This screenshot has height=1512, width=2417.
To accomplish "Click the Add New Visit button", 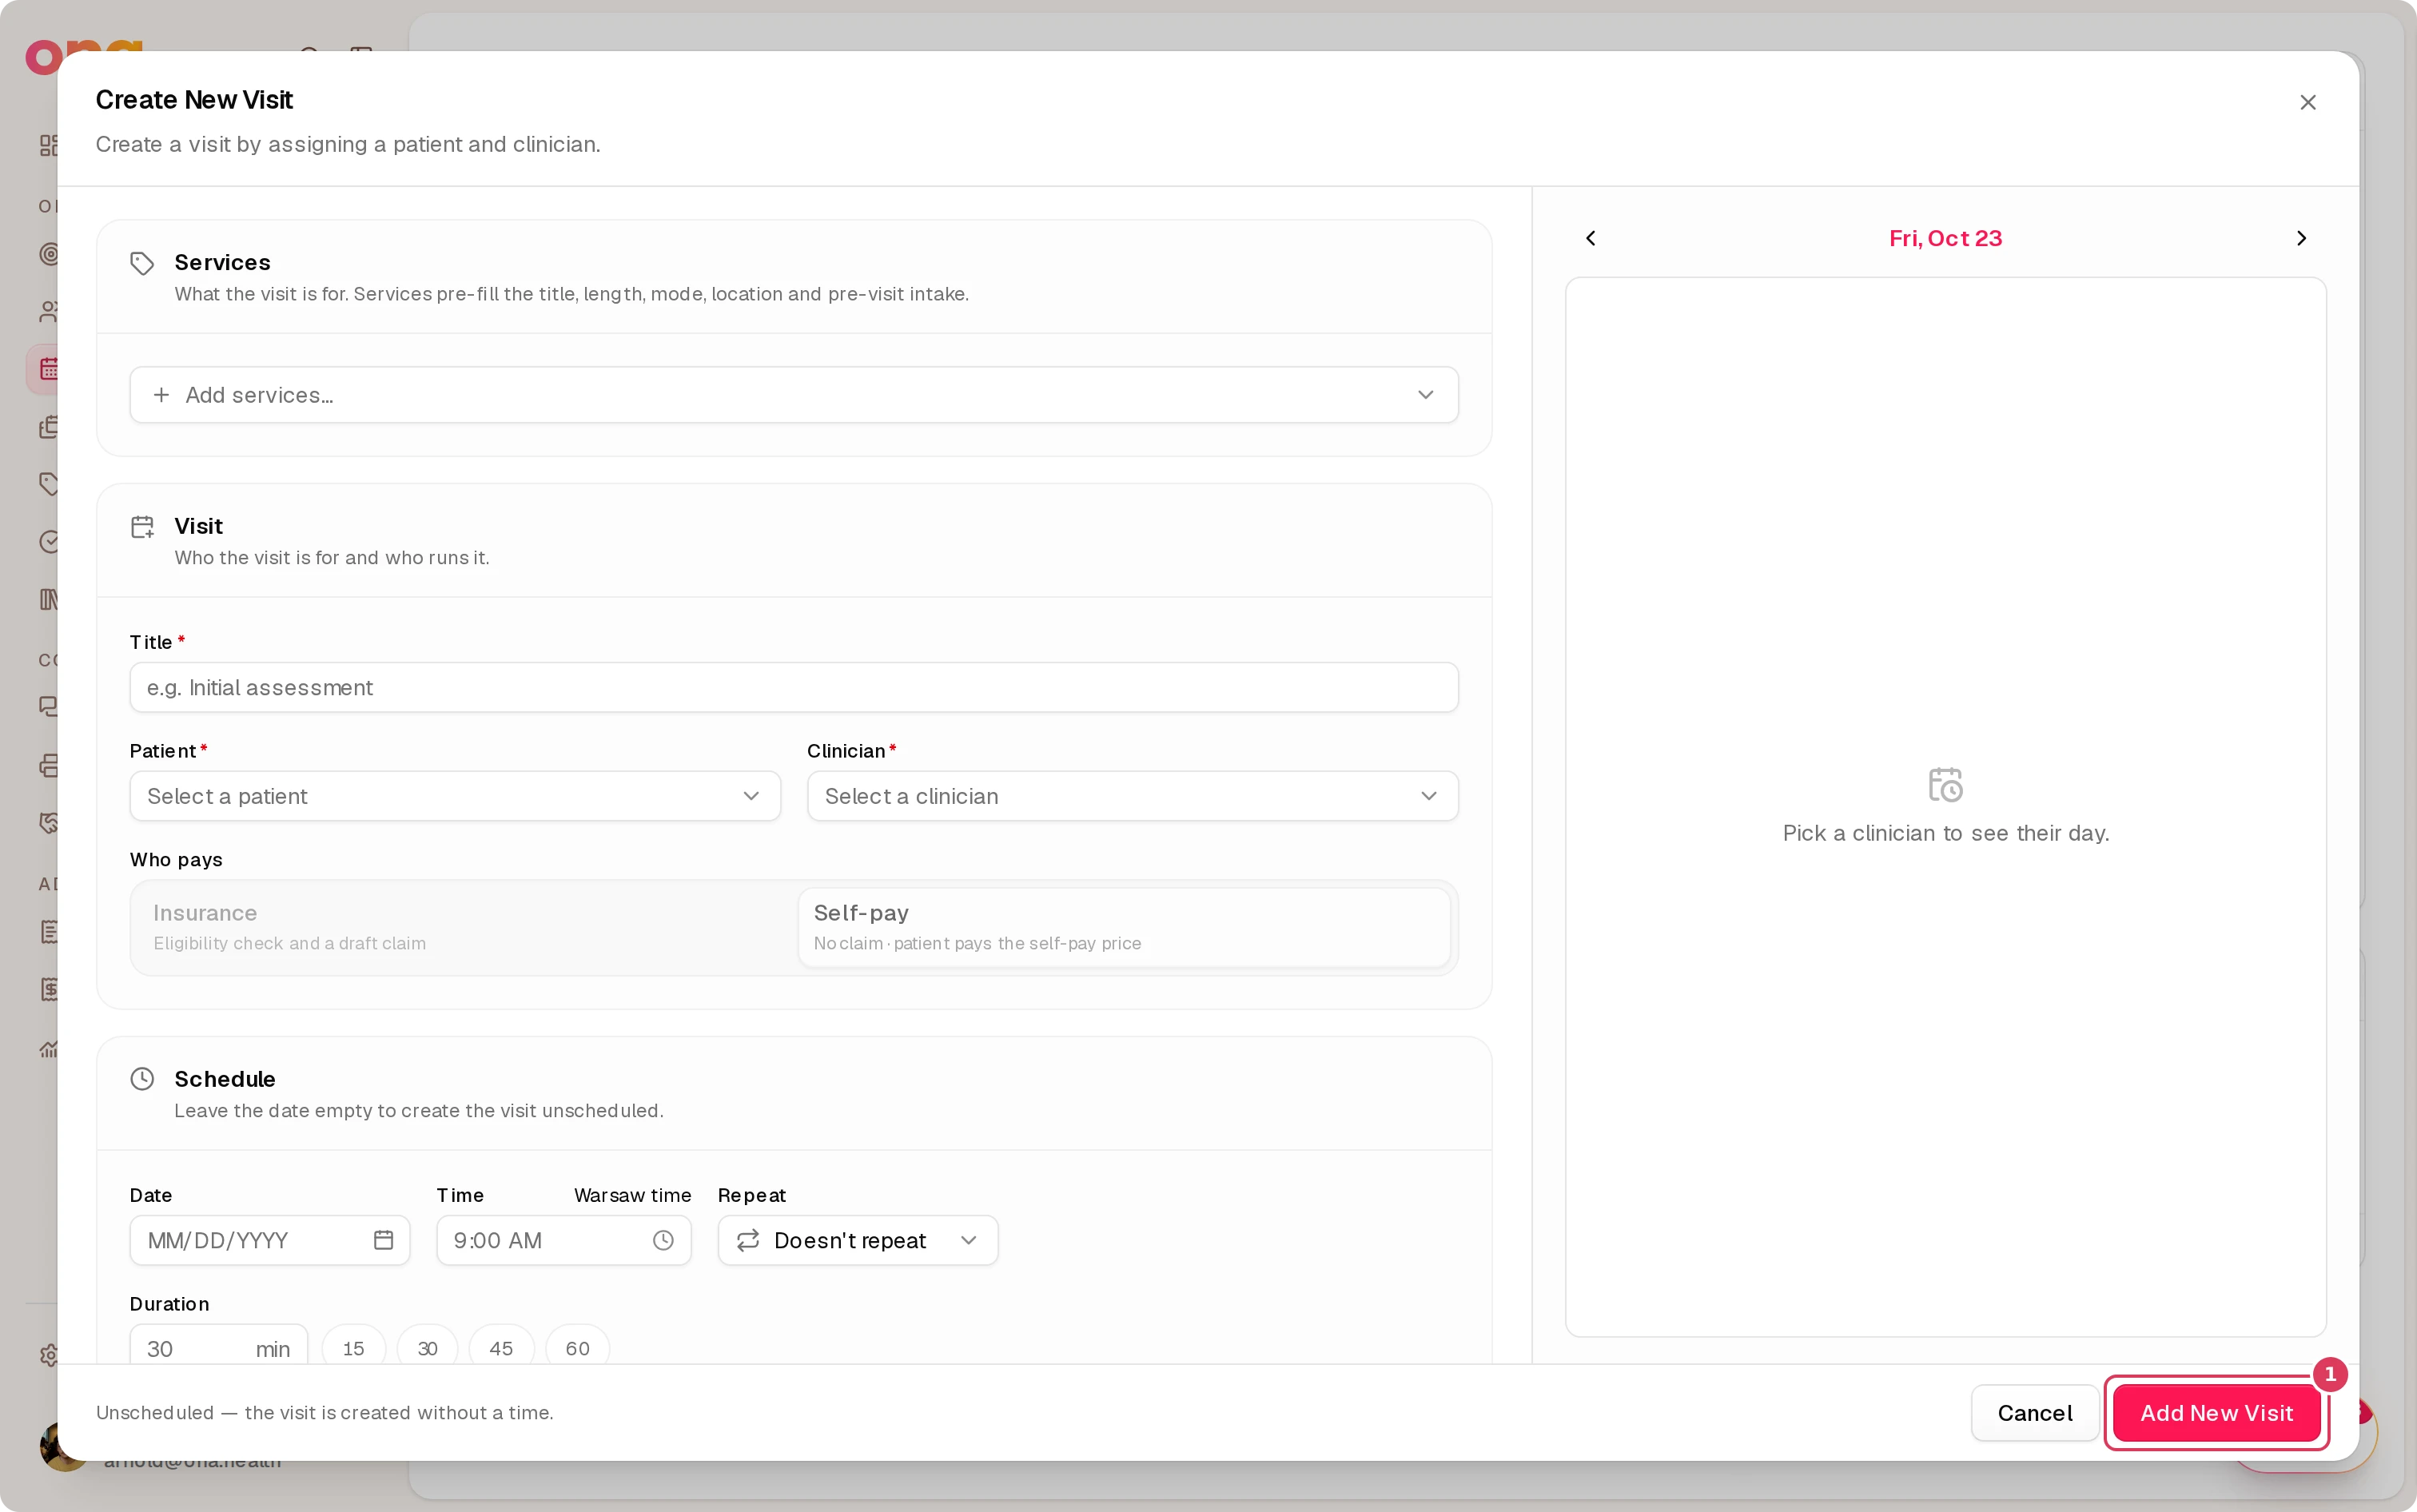I will pos(2216,1413).
